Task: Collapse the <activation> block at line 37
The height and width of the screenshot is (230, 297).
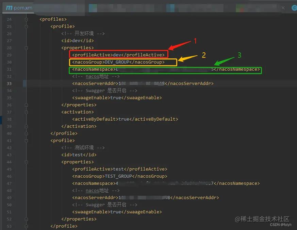Action: click(26, 112)
